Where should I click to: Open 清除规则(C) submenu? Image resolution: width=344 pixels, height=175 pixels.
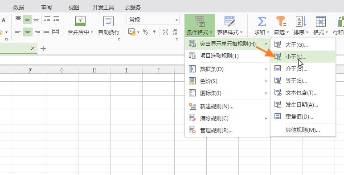pos(228,119)
